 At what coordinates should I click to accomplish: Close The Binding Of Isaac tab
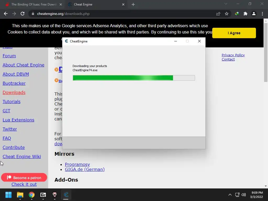[x=61, y=4]
